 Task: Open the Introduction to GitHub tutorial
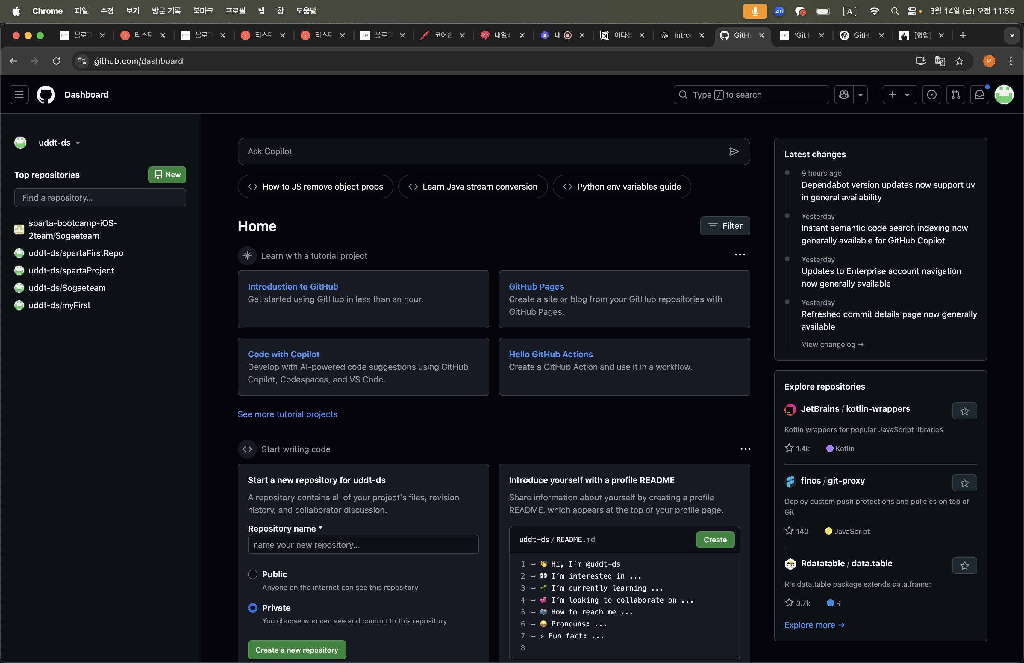tap(293, 287)
